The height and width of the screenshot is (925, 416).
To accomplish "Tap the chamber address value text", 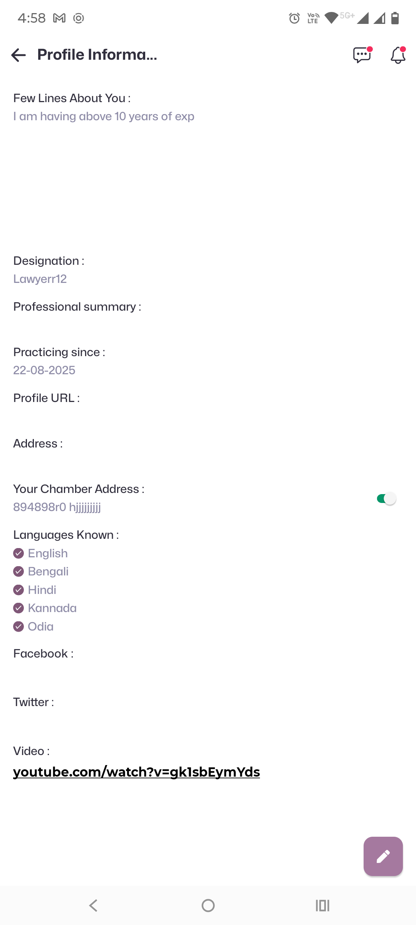I will coord(57,507).
